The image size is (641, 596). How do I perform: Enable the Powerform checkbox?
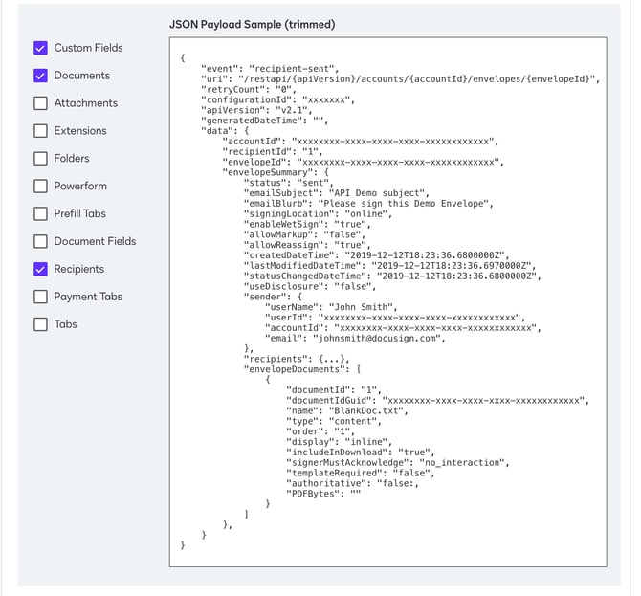click(x=40, y=187)
